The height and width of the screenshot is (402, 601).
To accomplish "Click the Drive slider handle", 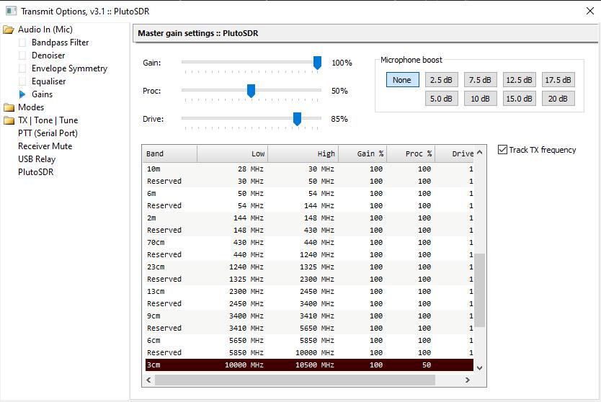I will click(x=297, y=119).
